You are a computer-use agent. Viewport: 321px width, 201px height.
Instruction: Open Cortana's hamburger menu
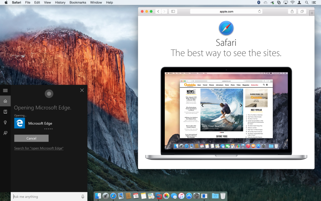click(5, 90)
